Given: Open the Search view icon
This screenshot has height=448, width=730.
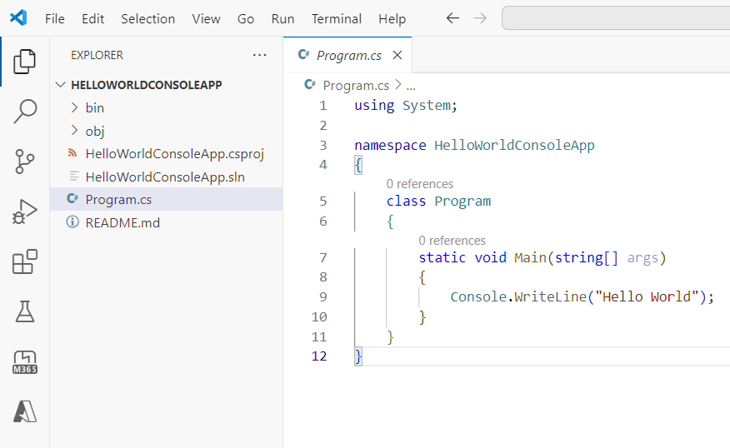Looking at the screenshot, I should (x=25, y=111).
